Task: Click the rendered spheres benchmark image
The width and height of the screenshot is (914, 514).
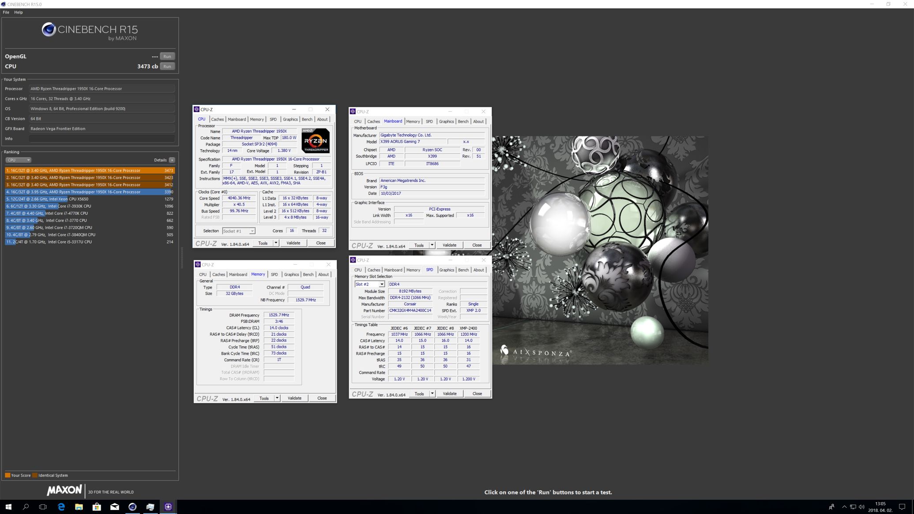Action: pos(600,250)
